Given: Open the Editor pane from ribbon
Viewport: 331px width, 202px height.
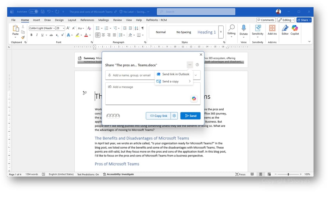Looking at the screenshot, I should [x=285, y=30].
